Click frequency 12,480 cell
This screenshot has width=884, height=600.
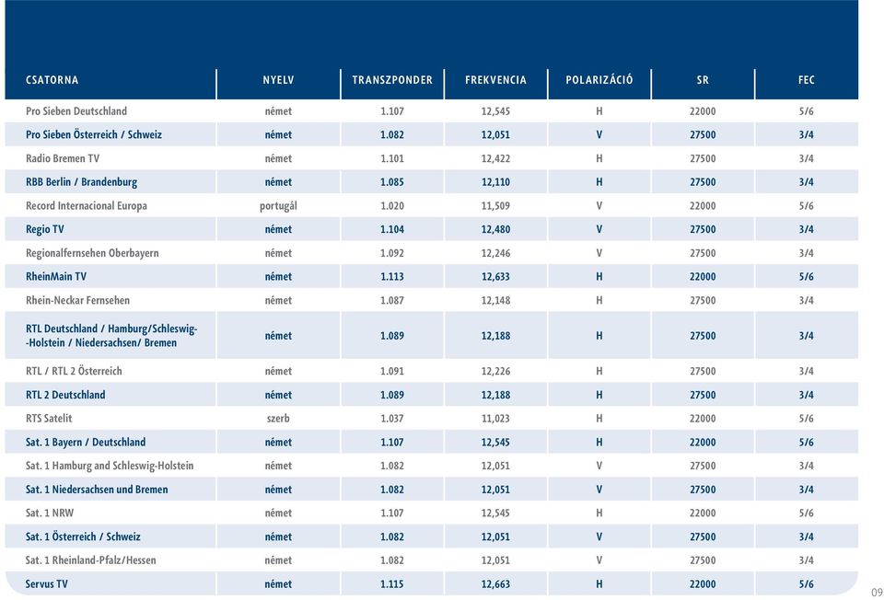(495, 229)
